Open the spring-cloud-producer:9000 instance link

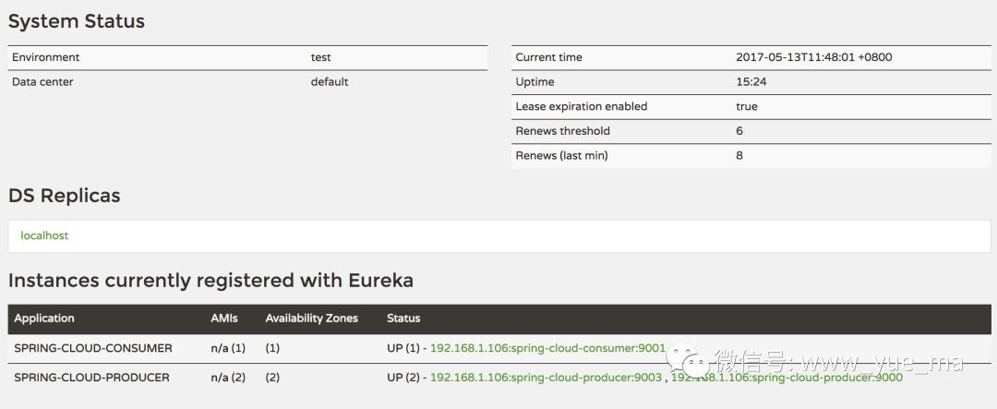coord(787,378)
